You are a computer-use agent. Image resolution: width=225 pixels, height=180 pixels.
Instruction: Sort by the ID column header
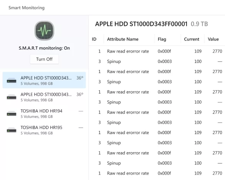[x=94, y=39]
